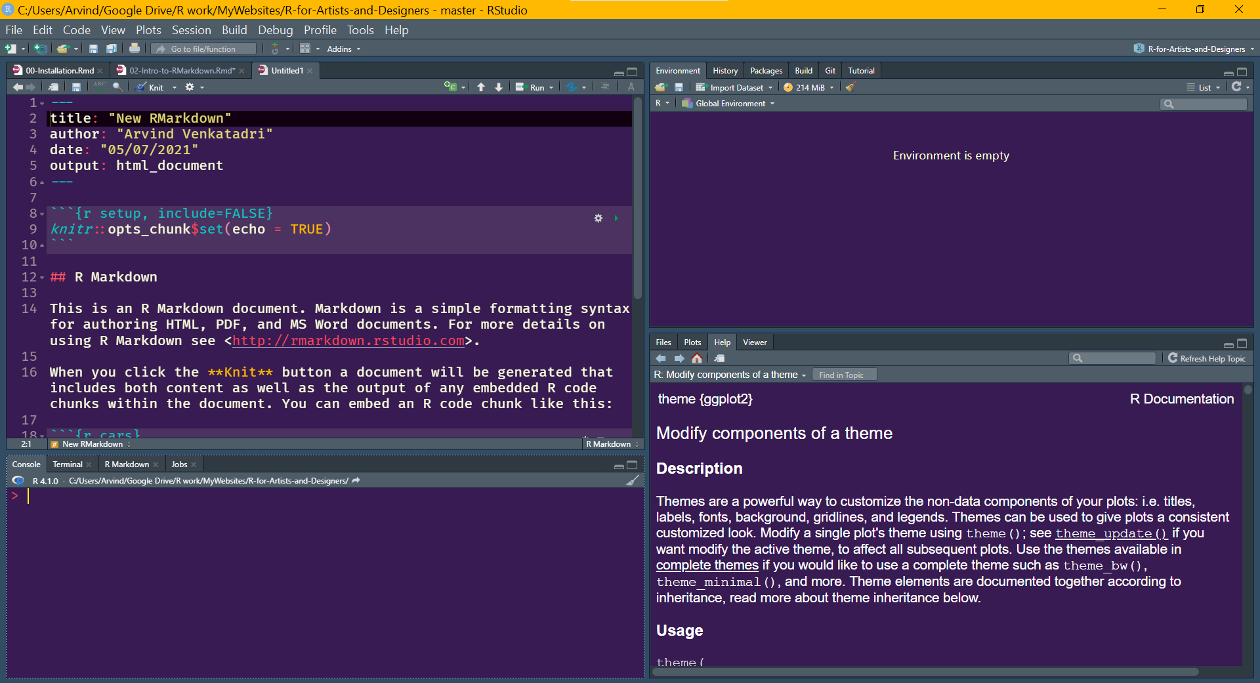
Task: Go to next section/chunk arrow
Action: click(x=499, y=87)
